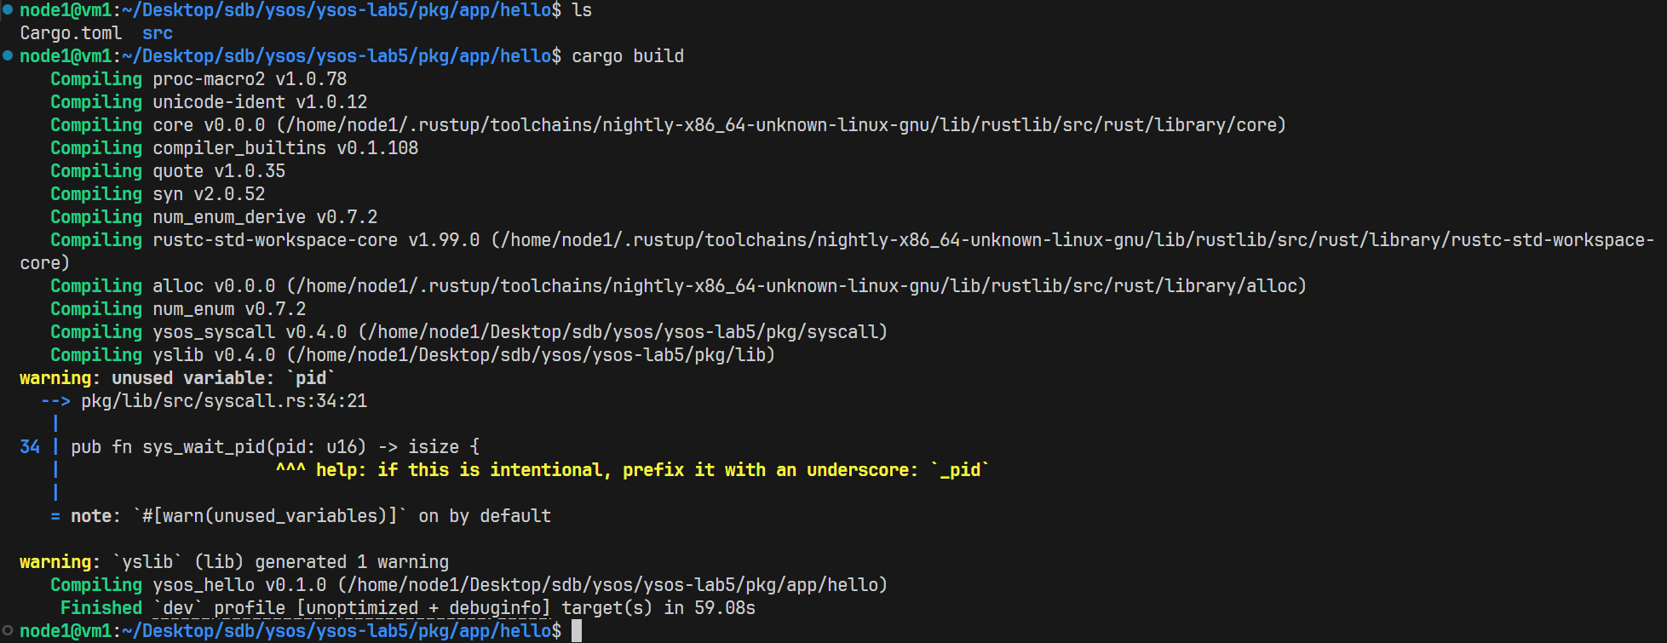
Task: Click the 'unicode-ident v1.0.12' compile line
Action: coord(209,102)
